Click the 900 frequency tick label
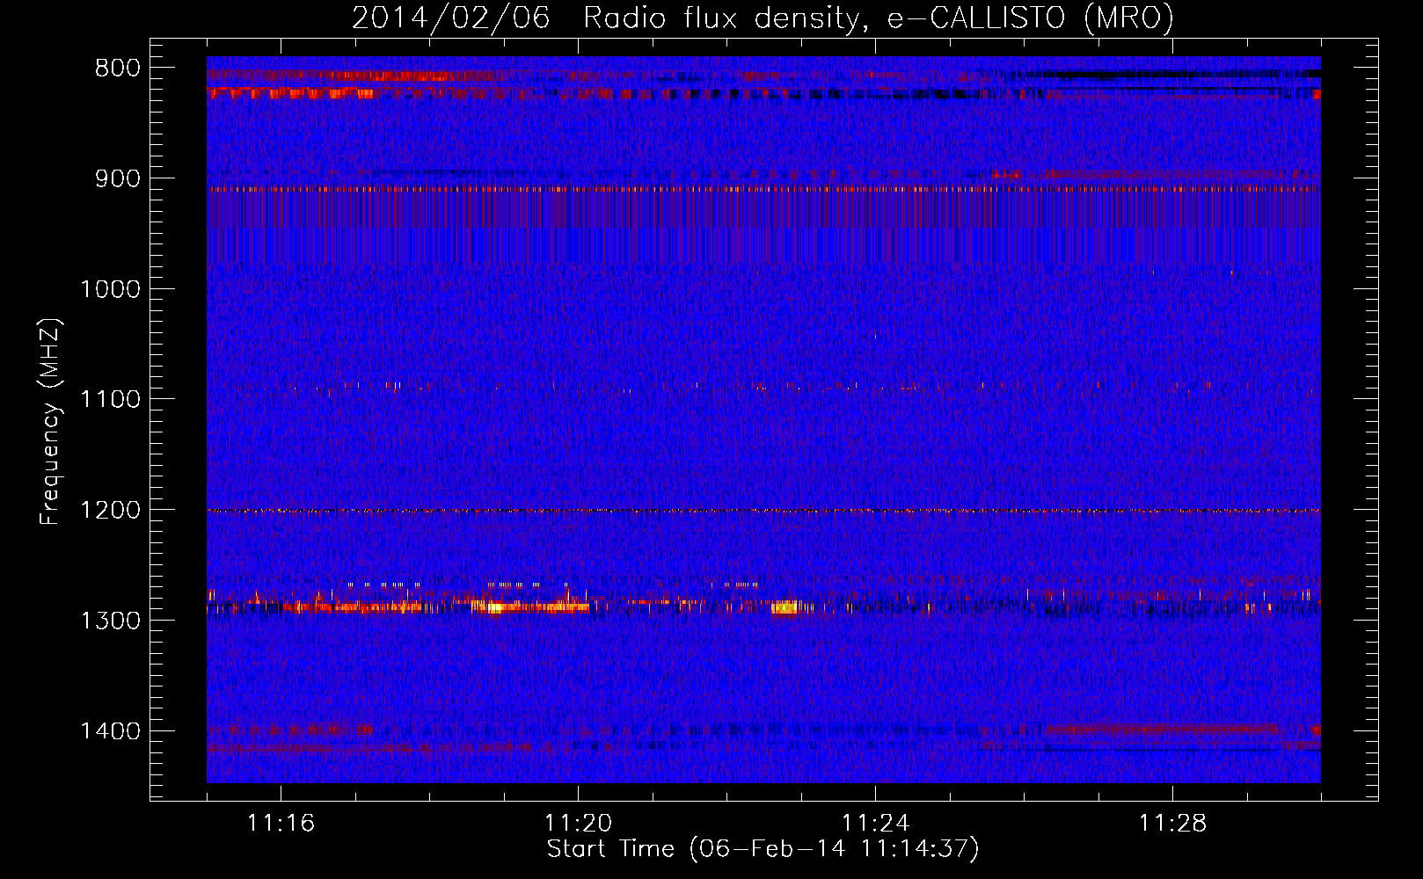The width and height of the screenshot is (1423, 879). [x=118, y=179]
